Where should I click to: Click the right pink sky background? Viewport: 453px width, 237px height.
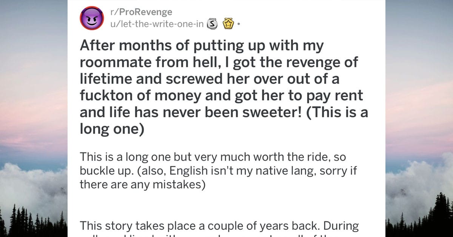[x=419, y=124]
